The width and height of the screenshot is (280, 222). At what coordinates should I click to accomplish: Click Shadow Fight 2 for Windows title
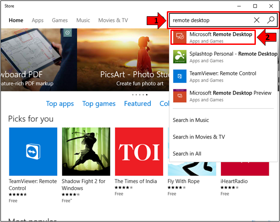[83, 185]
